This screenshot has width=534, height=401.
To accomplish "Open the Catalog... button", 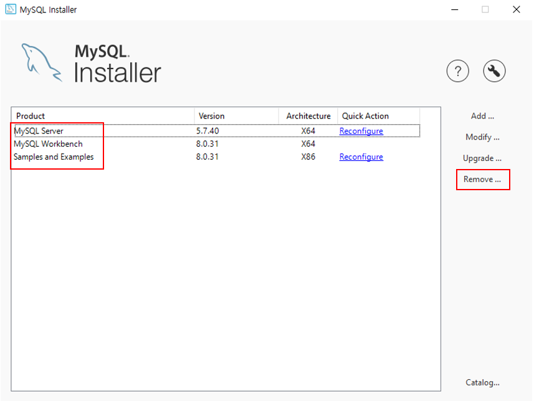I will (x=482, y=382).
